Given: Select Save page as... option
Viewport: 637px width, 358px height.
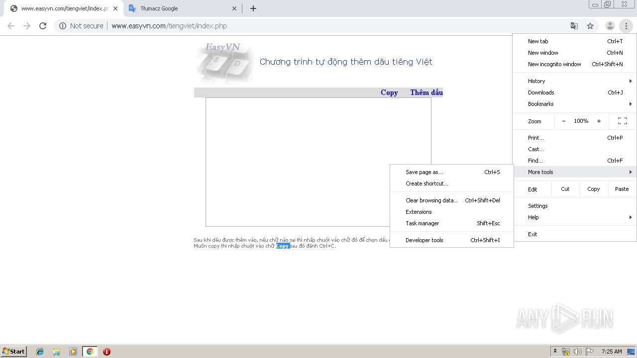Looking at the screenshot, I should (452, 172).
